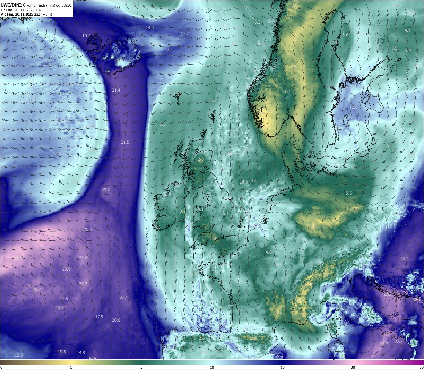
Task: Click the 20.6 value label
Action: (x=116, y=320)
